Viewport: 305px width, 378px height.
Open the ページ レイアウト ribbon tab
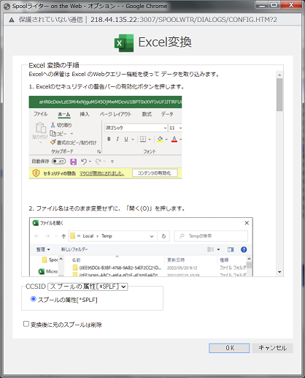coord(115,114)
